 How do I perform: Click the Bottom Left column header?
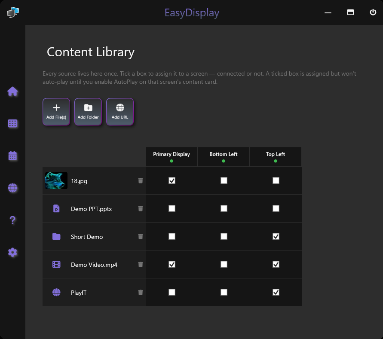[224, 157]
